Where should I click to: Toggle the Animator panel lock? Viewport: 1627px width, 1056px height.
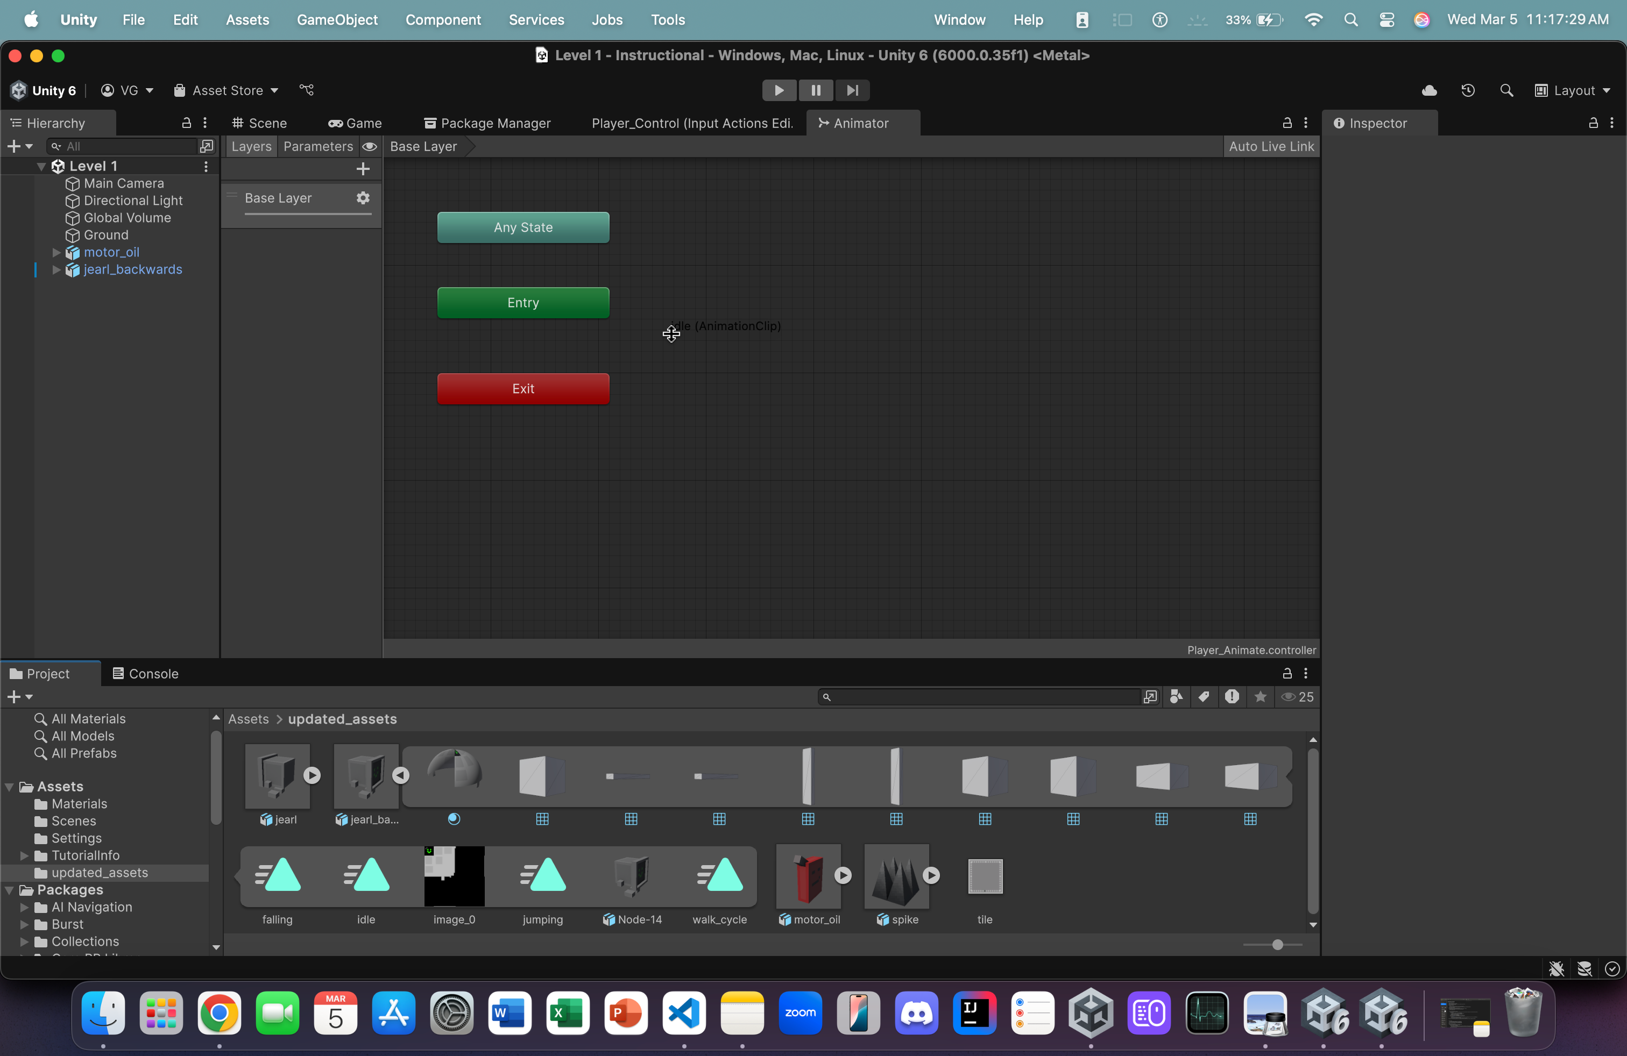pos(1286,123)
